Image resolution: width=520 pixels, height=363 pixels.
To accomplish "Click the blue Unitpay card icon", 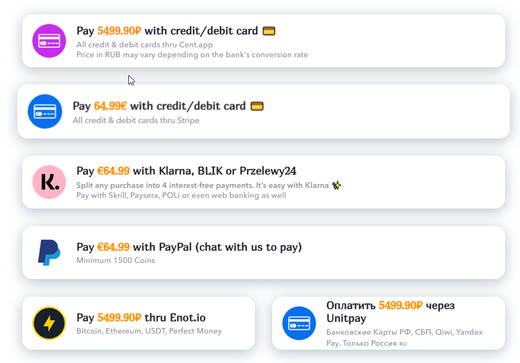I will [299, 323].
